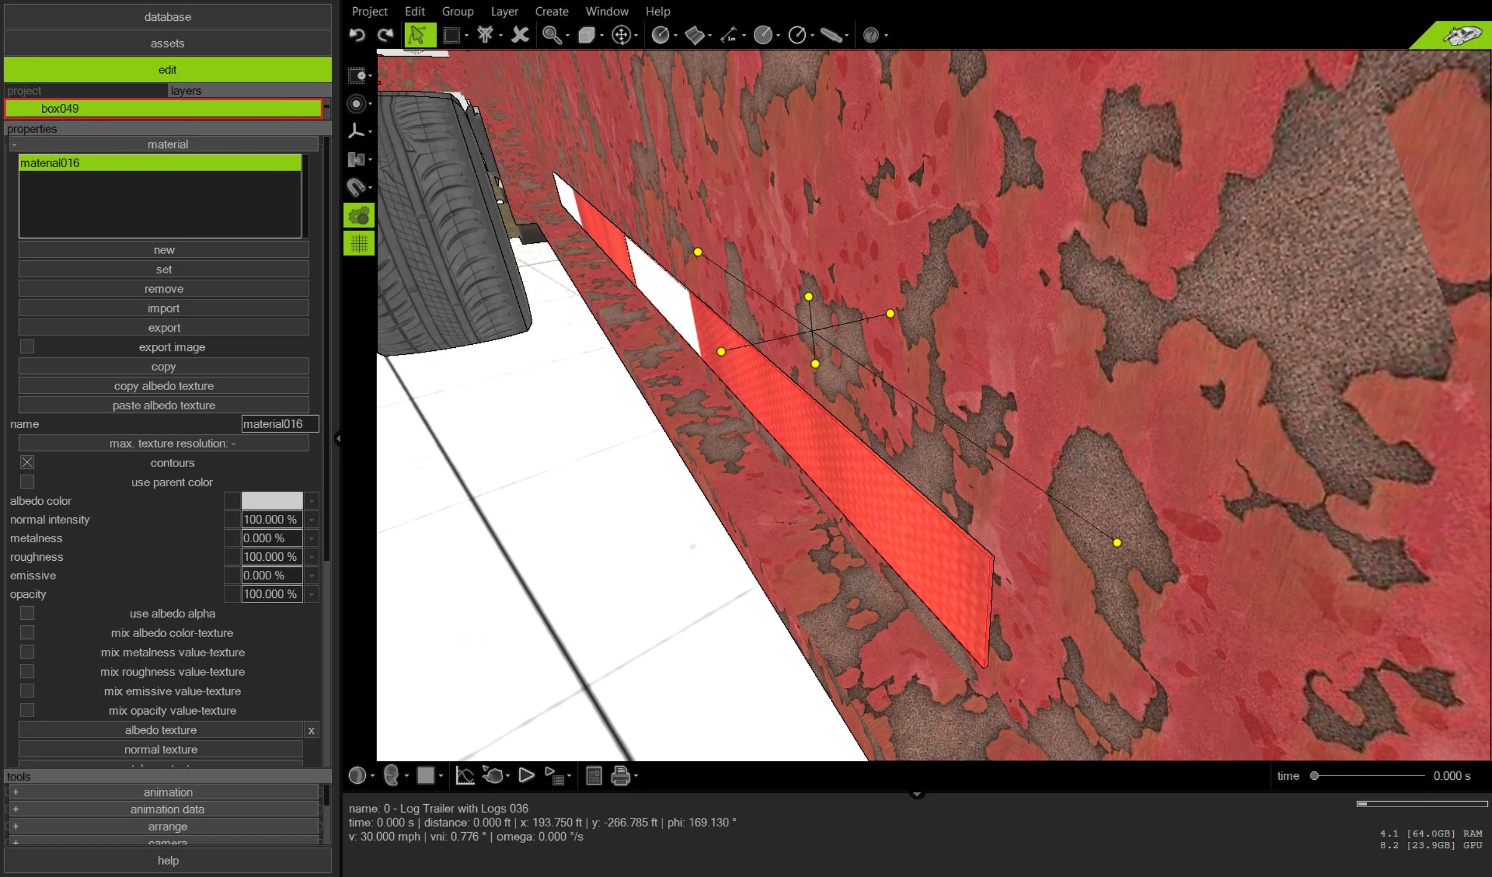This screenshot has height=877, width=1492.
Task: Click the copy albedo texture button
Action: click(x=164, y=386)
